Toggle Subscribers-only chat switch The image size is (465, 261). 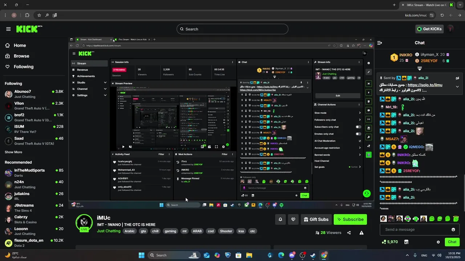pyautogui.click(x=358, y=127)
